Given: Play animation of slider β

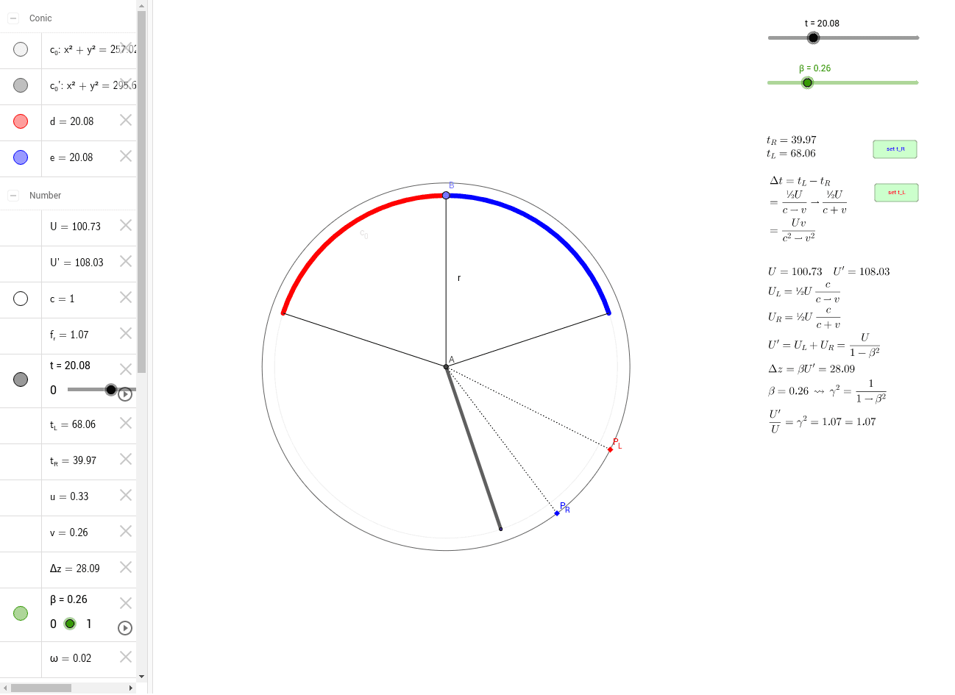Looking at the screenshot, I should pos(125,628).
